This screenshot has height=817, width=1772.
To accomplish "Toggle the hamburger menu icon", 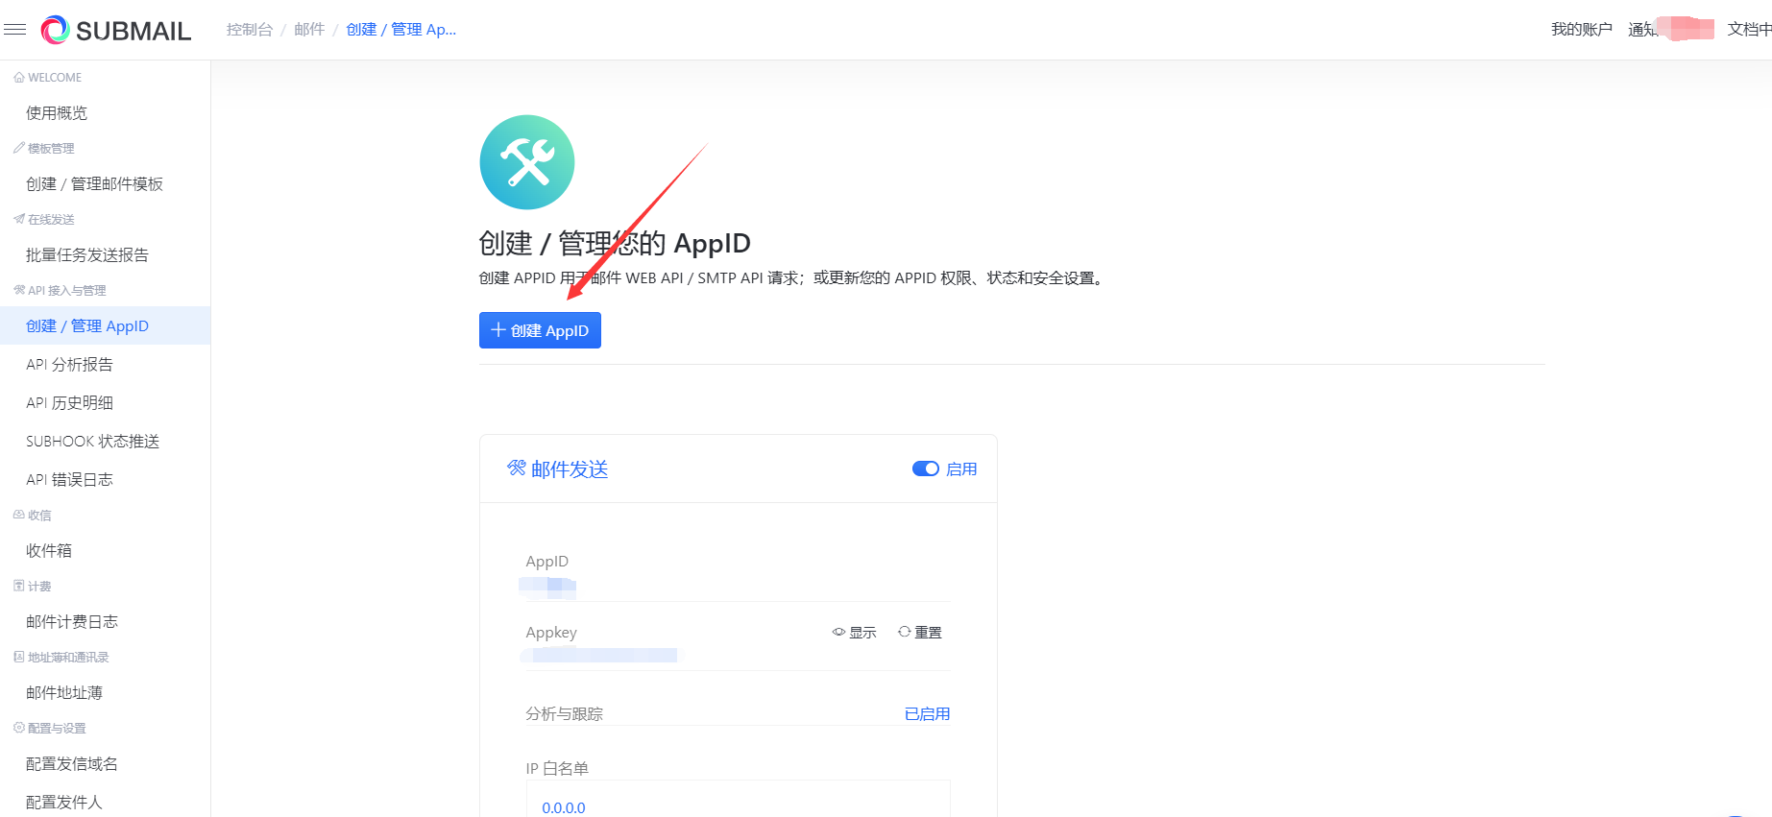I will tap(15, 30).
